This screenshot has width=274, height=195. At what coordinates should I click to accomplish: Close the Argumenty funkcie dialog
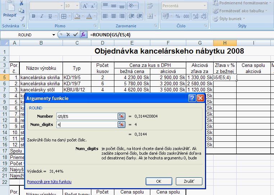click(200, 98)
